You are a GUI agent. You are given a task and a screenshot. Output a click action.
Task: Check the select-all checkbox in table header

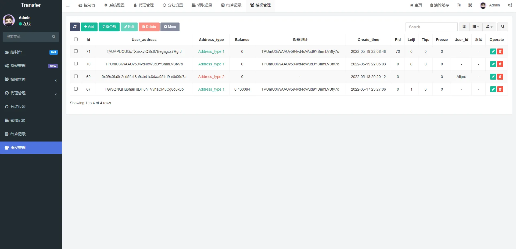[x=76, y=39]
